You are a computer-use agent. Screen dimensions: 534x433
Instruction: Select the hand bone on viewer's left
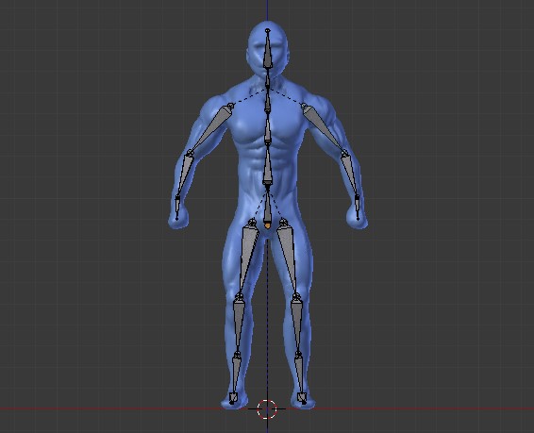point(177,208)
